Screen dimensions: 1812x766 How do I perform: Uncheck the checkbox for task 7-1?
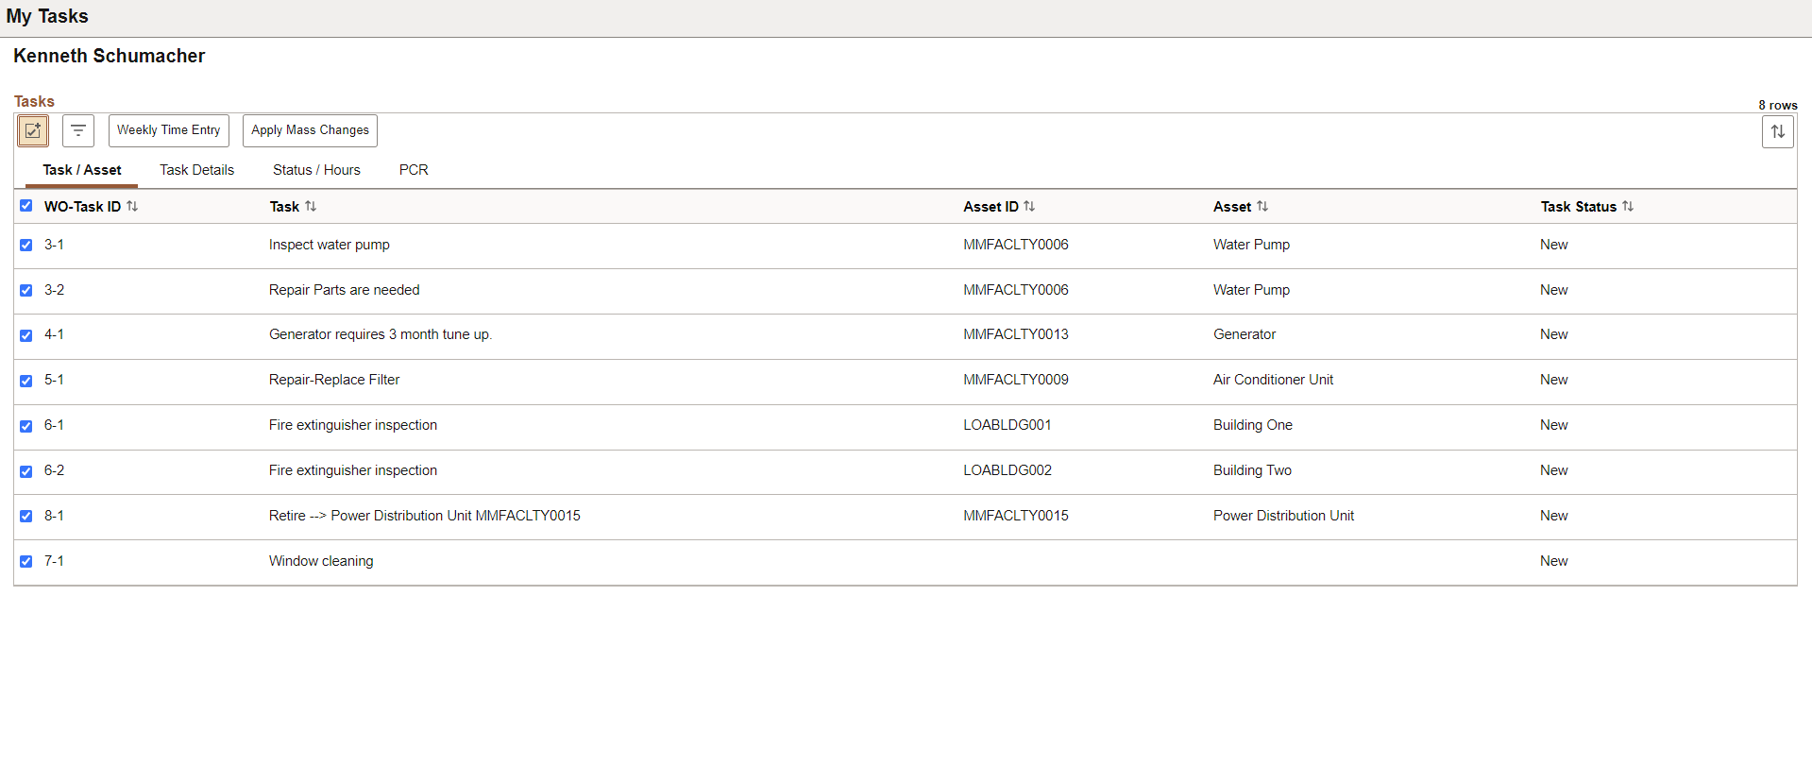(x=26, y=561)
